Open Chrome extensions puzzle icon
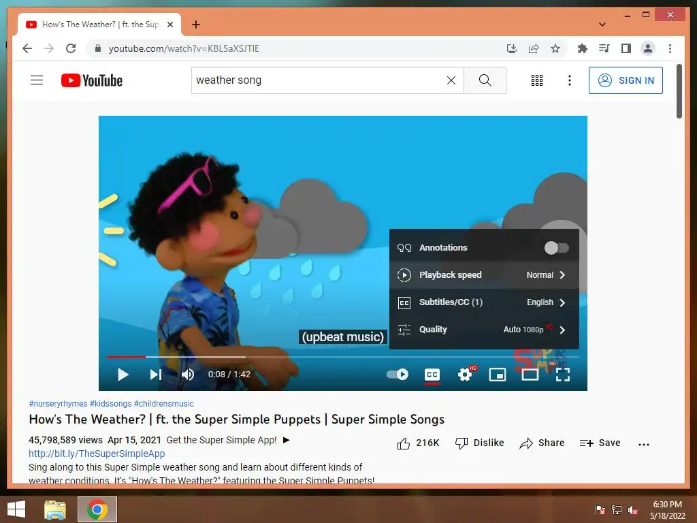The width and height of the screenshot is (697, 523). (x=583, y=48)
